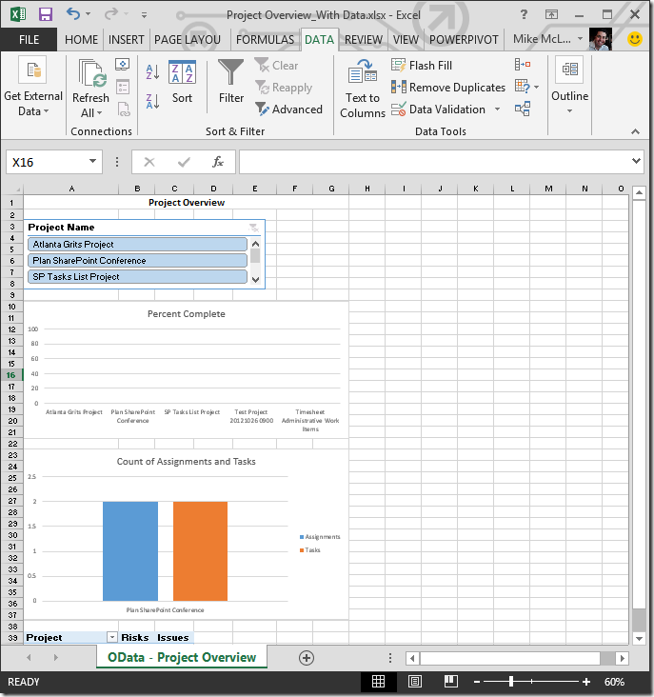Click the zoom slider handle
The image size is (654, 697).
point(511,682)
